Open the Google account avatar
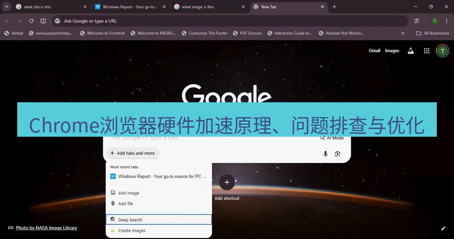 [x=443, y=51]
